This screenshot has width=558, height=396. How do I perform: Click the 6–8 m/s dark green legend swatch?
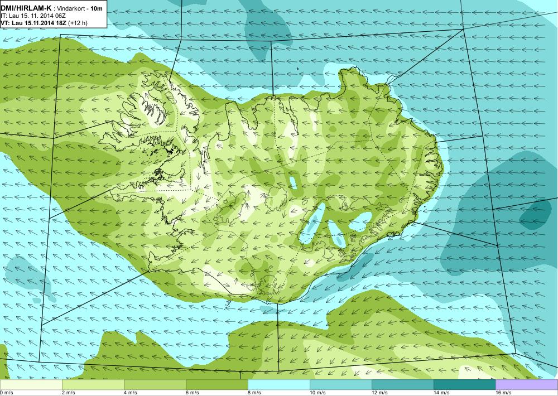click(x=217, y=385)
